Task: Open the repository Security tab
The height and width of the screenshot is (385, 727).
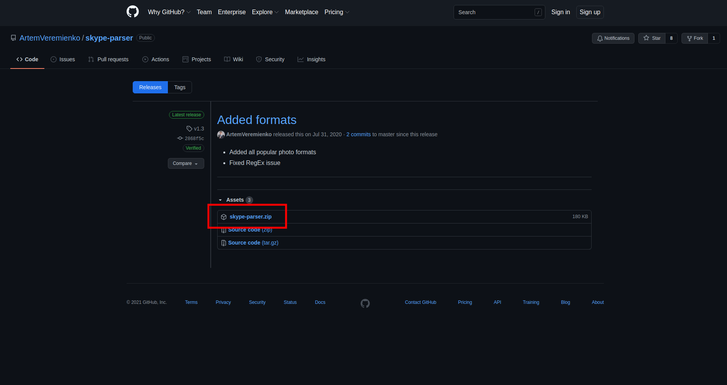Action: (x=270, y=59)
